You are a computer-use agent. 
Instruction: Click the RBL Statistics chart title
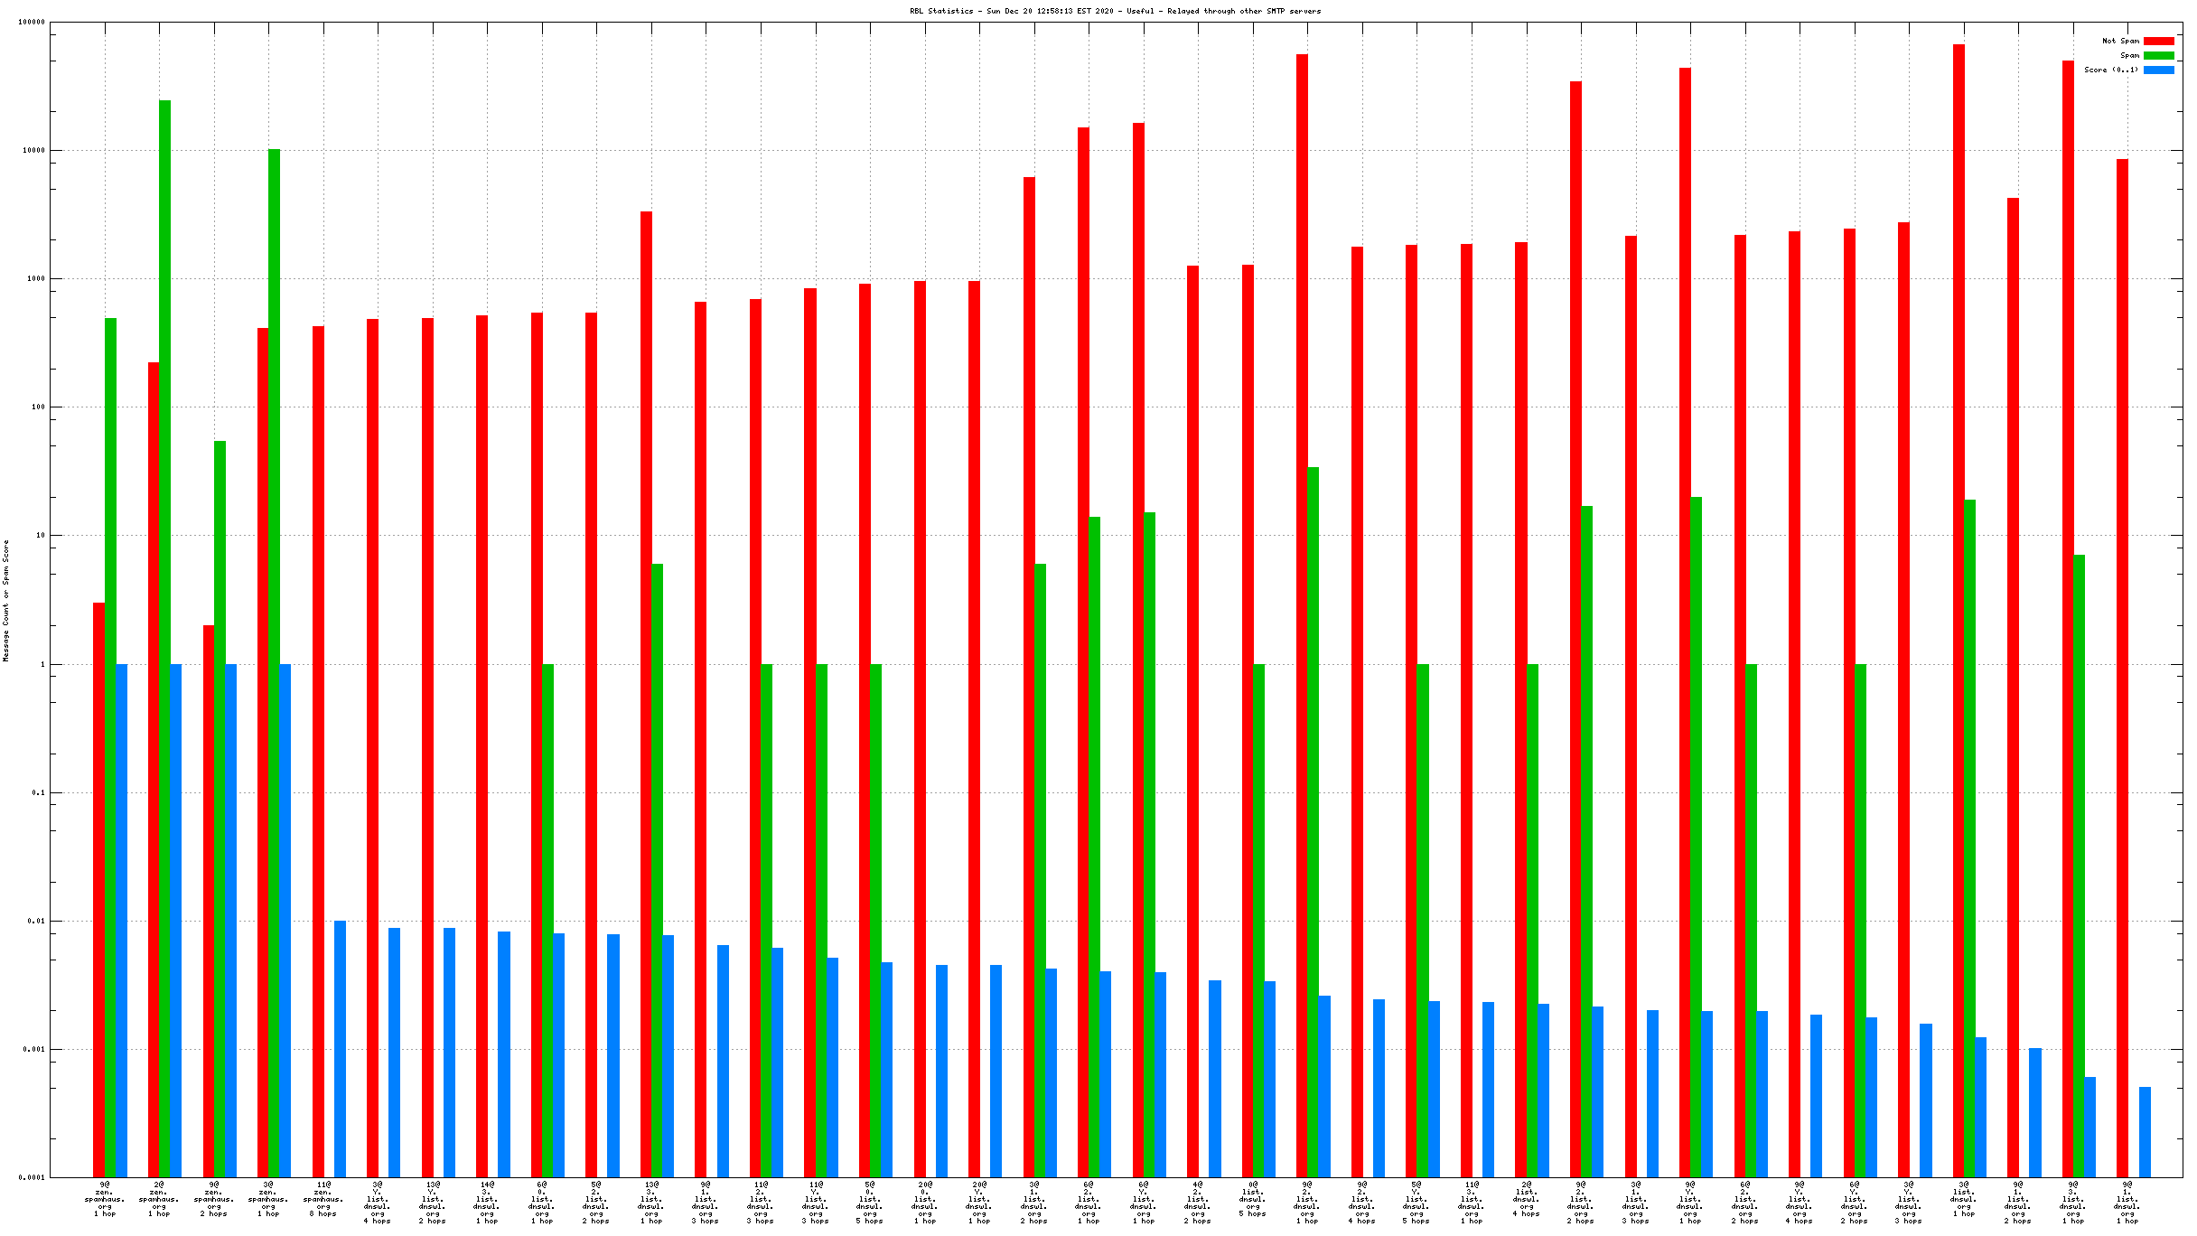(1115, 11)
